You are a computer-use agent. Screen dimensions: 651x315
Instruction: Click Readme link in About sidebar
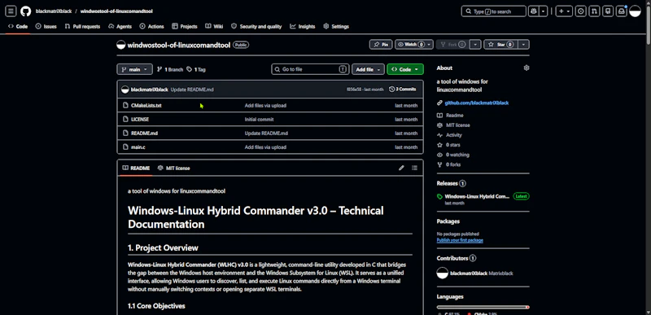coord(454,116)
